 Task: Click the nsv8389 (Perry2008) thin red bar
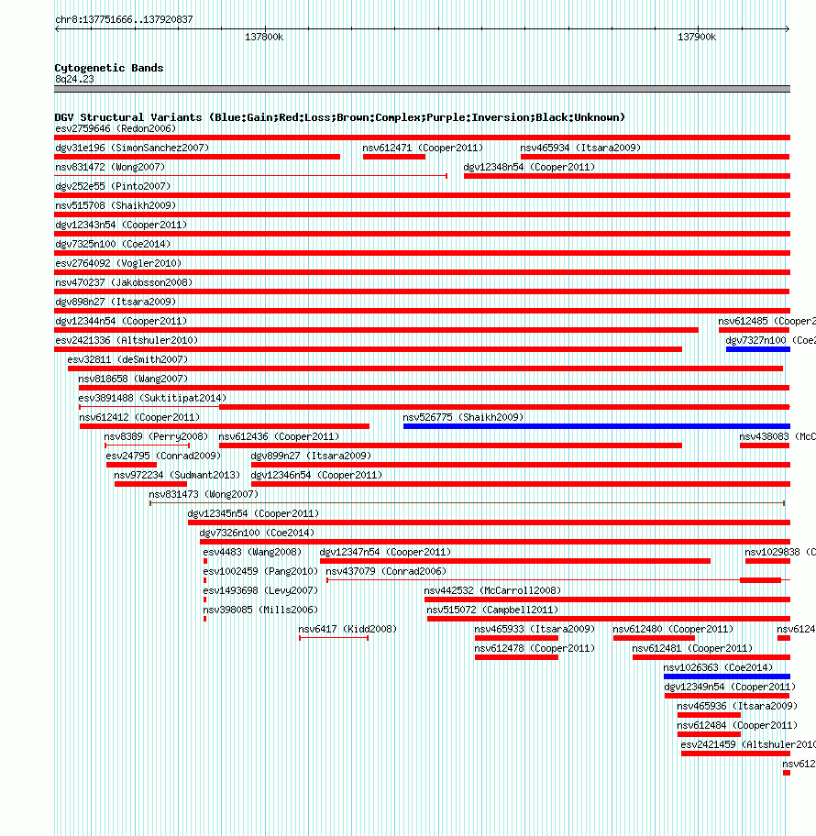click(148, 445)
